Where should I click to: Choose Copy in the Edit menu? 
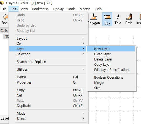point(48,90)
